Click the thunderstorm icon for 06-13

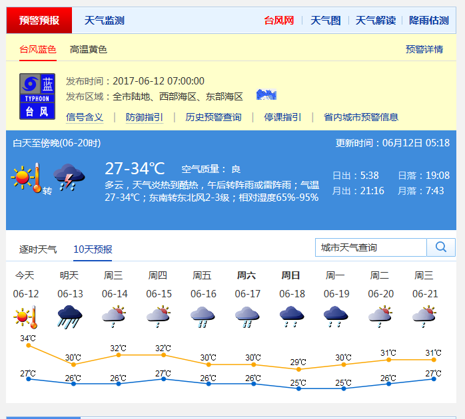pyautogui.click(x=69, y=316)
